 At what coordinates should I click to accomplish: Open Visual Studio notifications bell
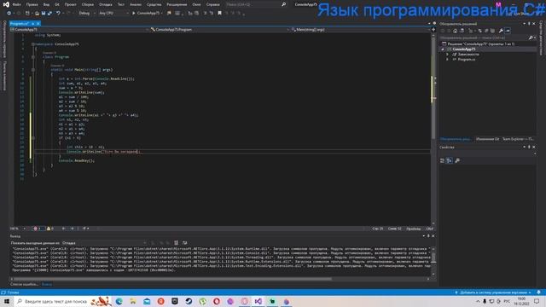coord(538,293)
